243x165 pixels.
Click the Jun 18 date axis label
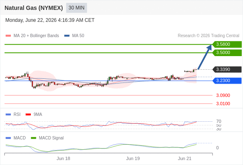[63, 158]
